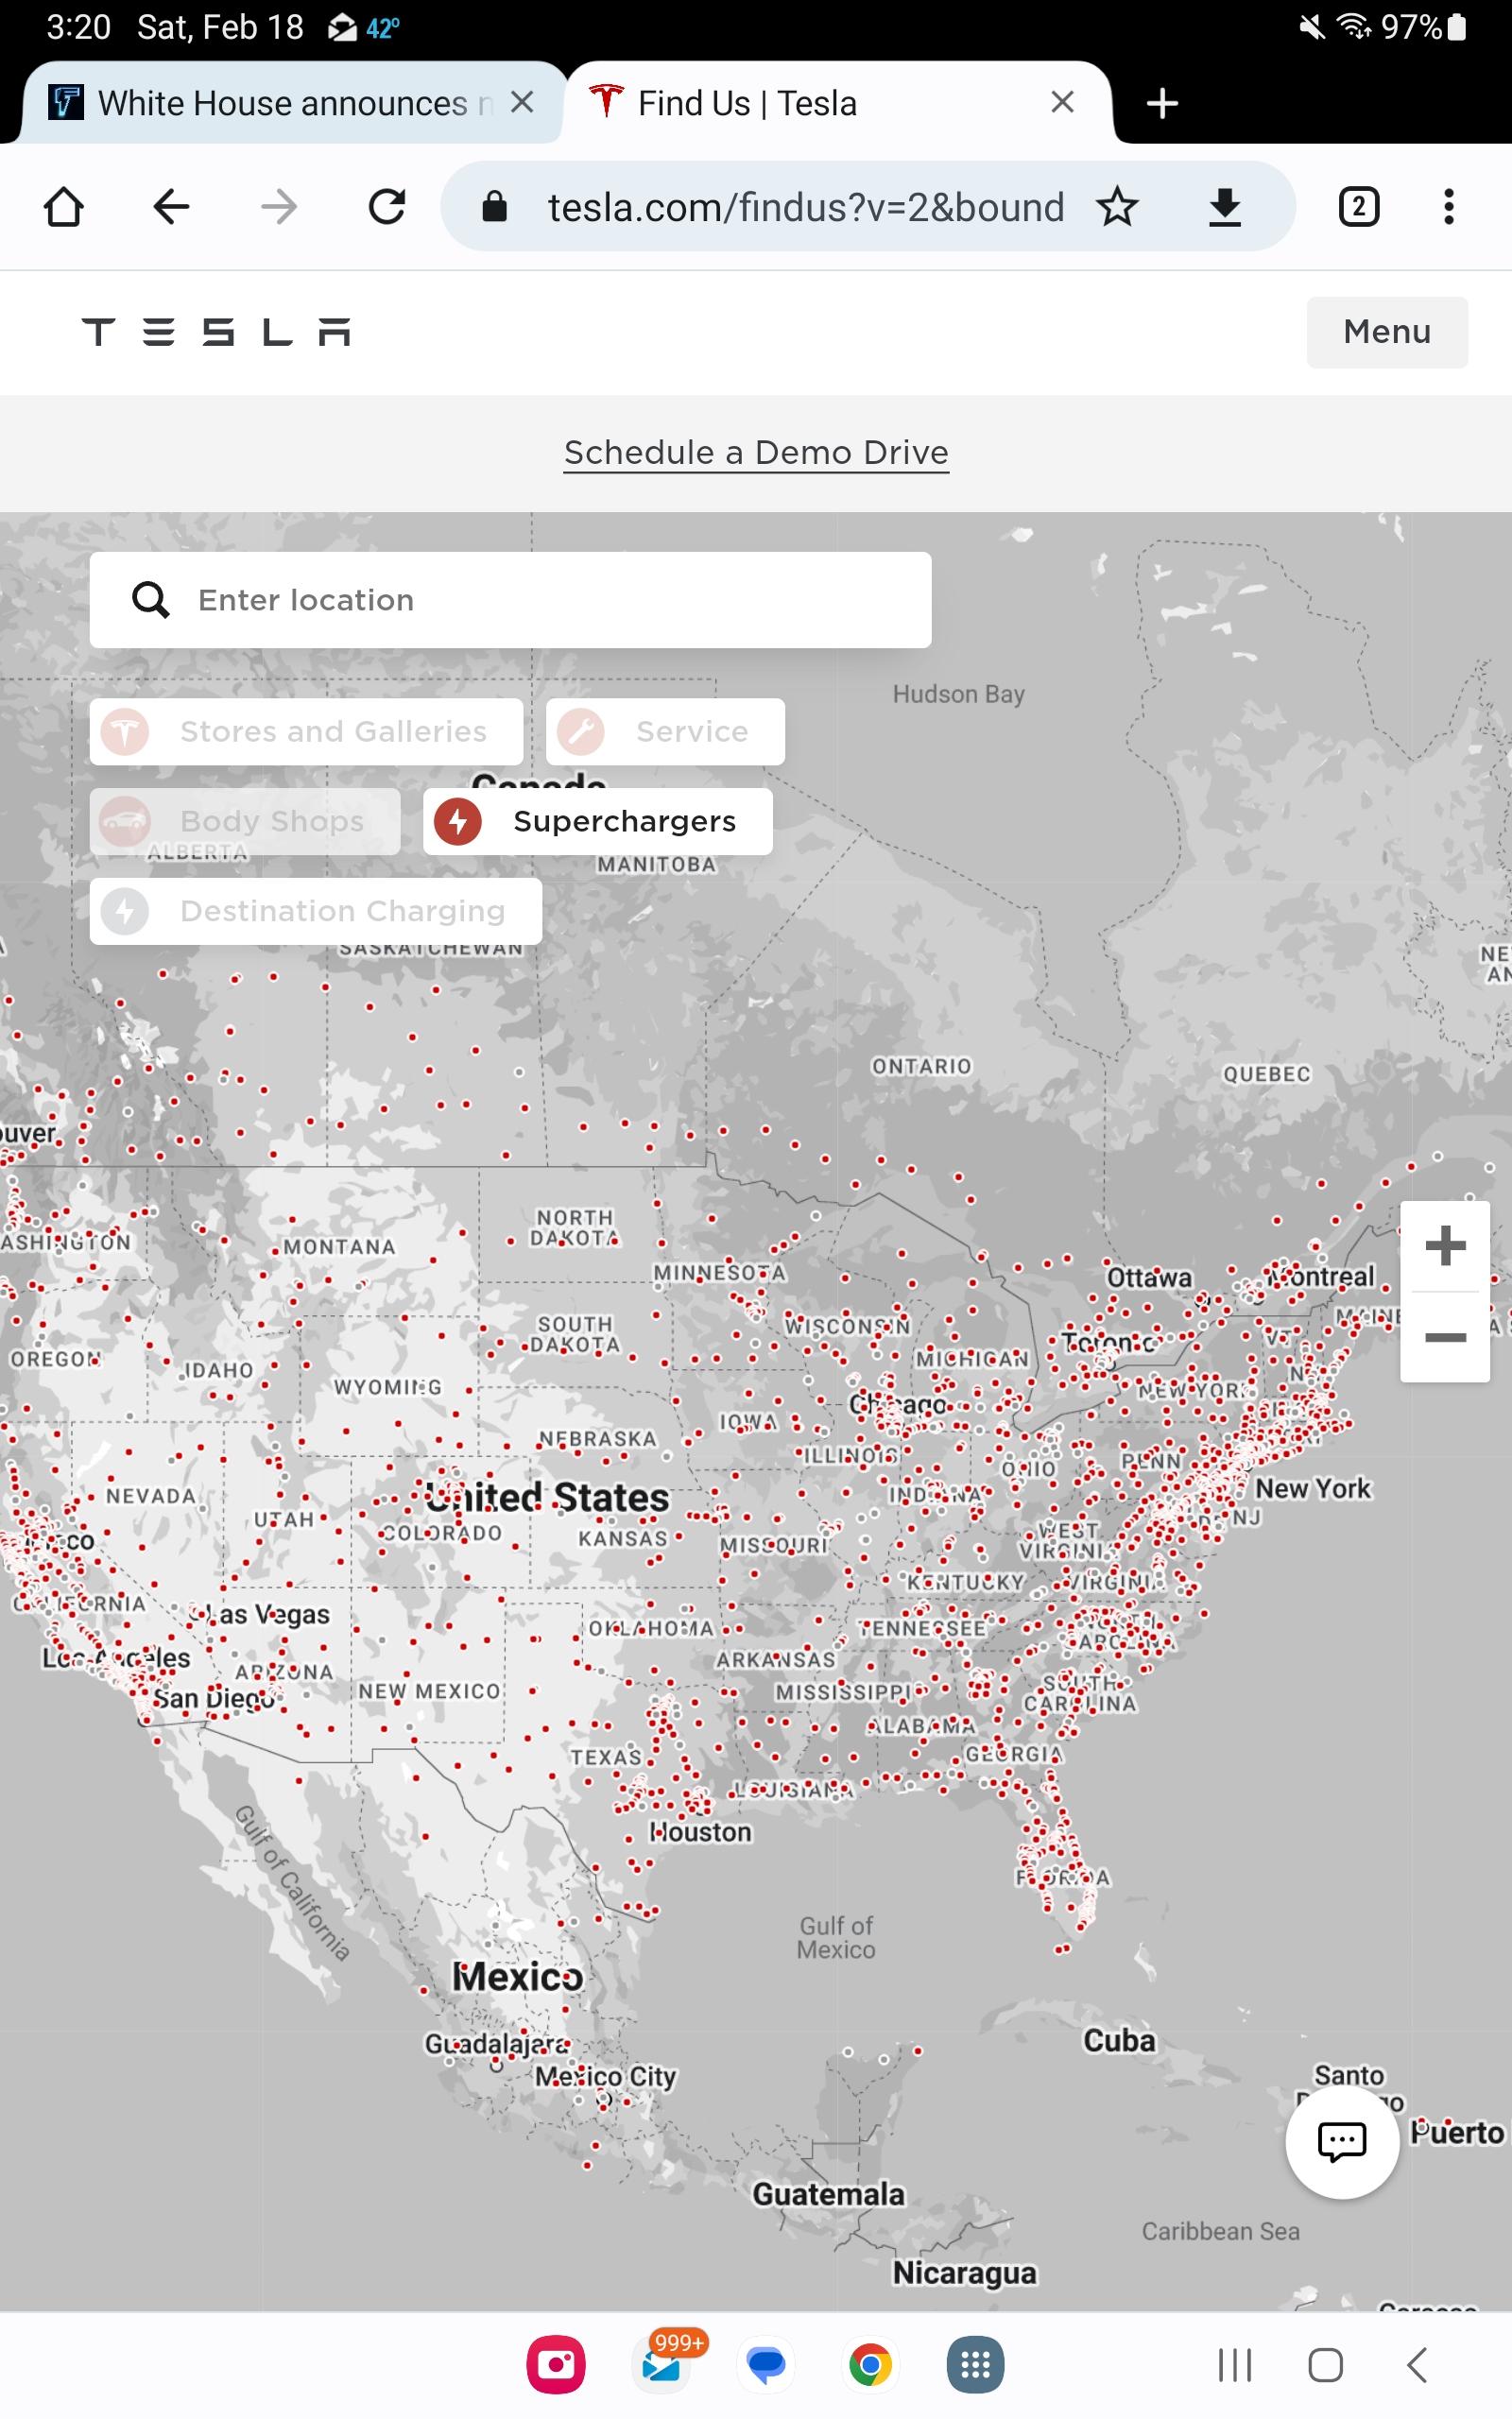Tap the lock icon in address bar
The width and height of the screenshot is (1512, 2419).
pyautogui.click(x=494, y=207)
